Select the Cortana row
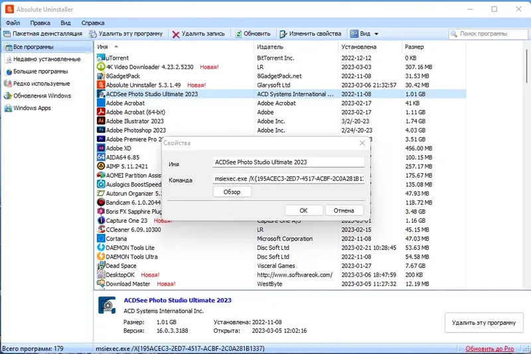Image resolution: width=531 pixels, height=354 pixels. click(281, 239)
